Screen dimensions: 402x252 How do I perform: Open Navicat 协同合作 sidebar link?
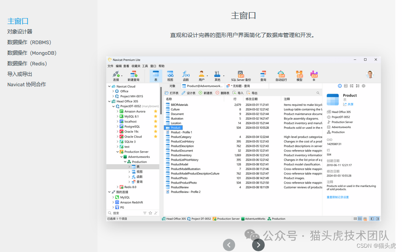(x=27, y=84)
